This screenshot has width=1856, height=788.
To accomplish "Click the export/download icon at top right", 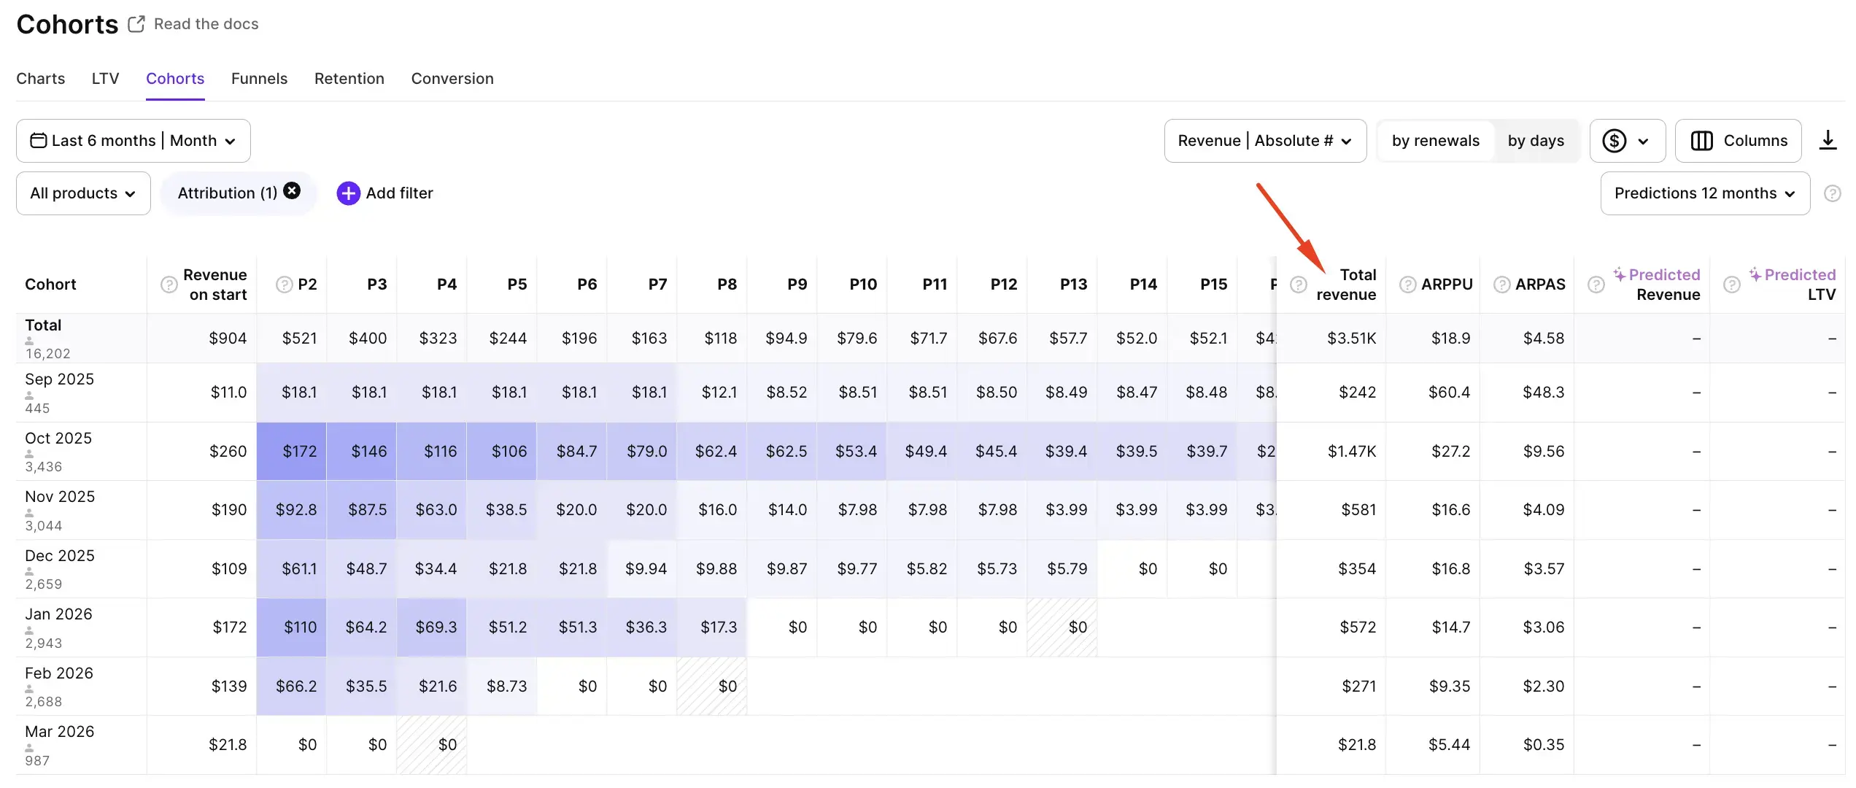I will [x=1829, y=140].
